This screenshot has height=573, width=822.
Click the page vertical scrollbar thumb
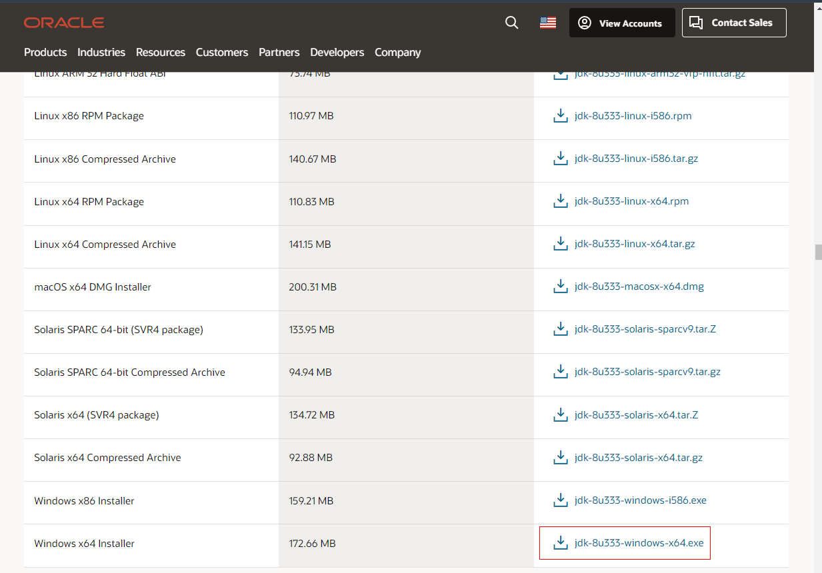click(x=817, y=252)
